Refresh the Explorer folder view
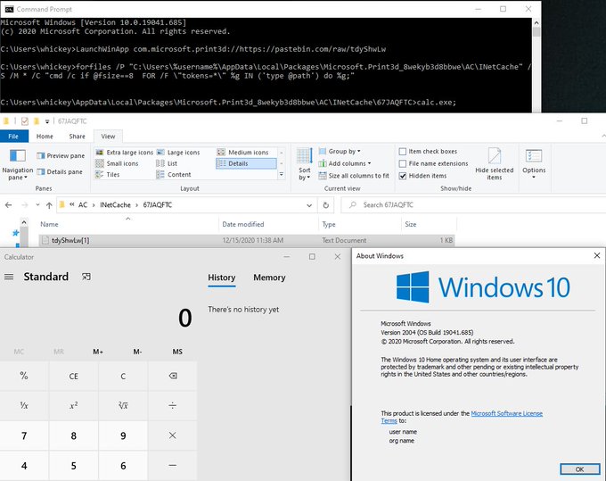This screenshot has width=606, height=481. pos(326,205)
